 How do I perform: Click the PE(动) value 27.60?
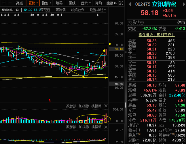pos(180,130)
